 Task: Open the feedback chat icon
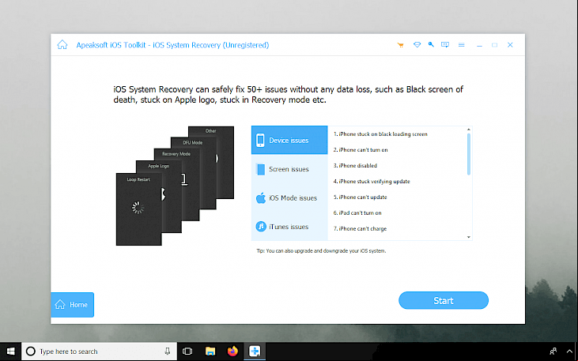click(x=445, y=45)
